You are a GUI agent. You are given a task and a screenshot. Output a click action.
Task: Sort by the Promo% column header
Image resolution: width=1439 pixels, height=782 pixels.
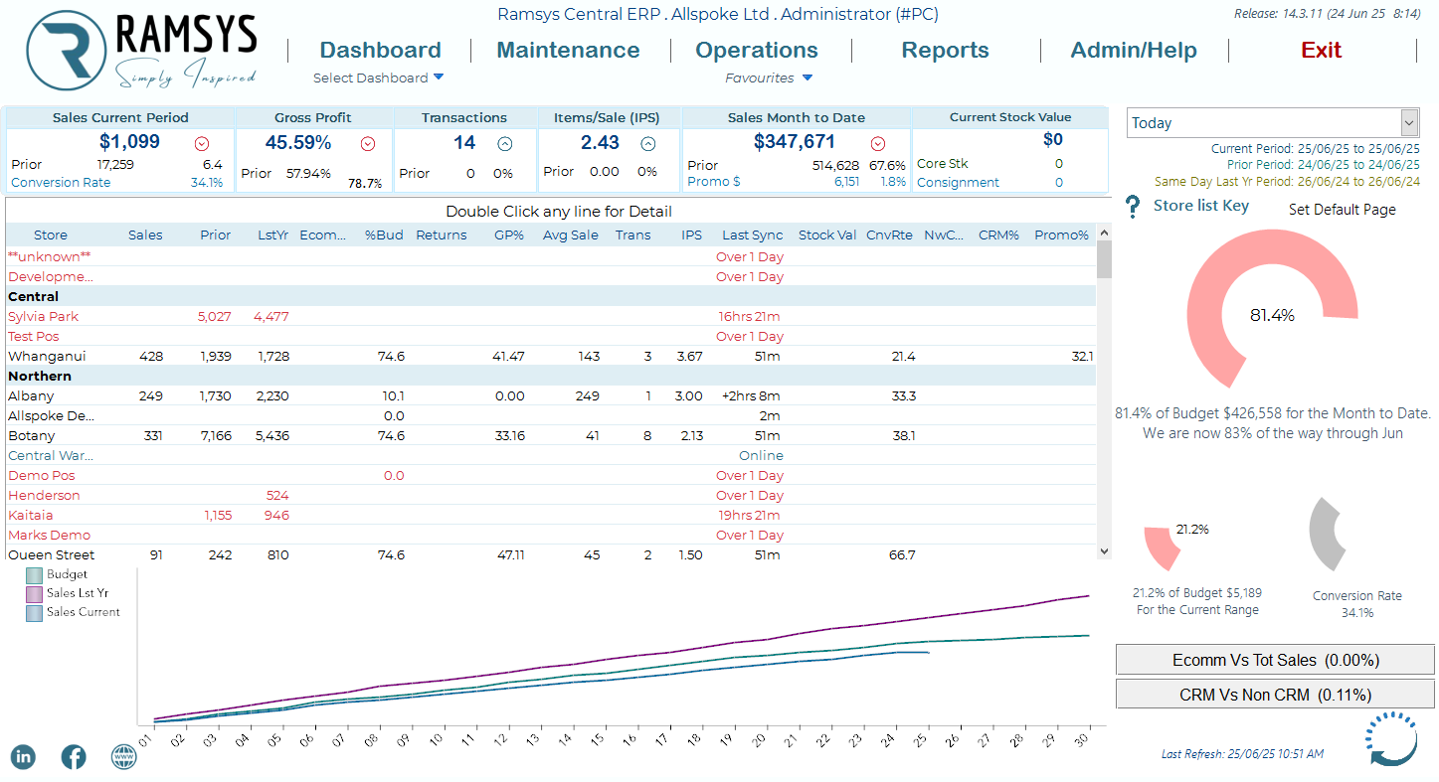1062,235
